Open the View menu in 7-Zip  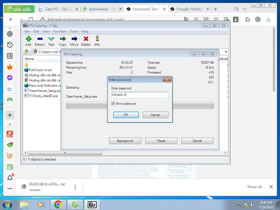(x=46, y=31)
